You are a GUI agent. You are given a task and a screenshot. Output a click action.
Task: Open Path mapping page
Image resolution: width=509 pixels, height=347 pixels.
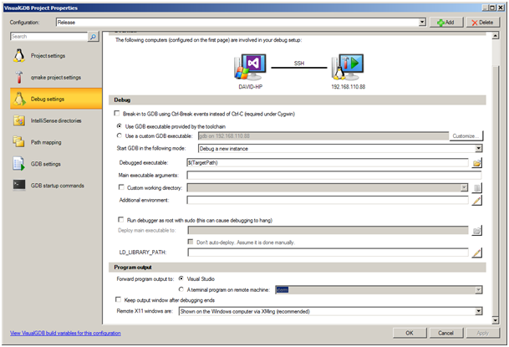(56, 142)
